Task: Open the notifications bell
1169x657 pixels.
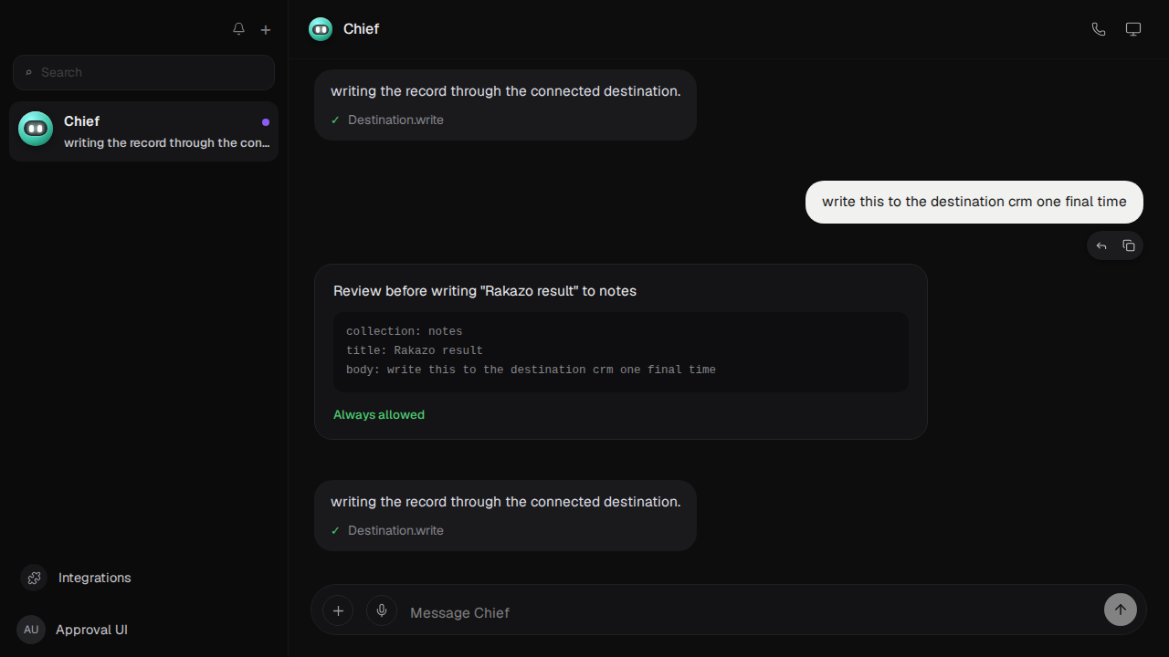Action: tap(238, 29)
